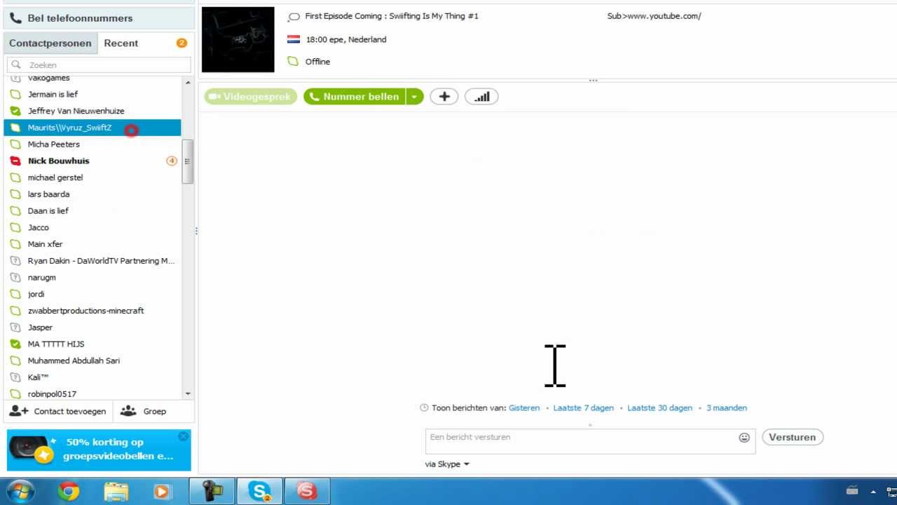Expand the Nummer bellen dropdown arrow
This screenshot has width=897, height=505.
[x=415, y=97]
